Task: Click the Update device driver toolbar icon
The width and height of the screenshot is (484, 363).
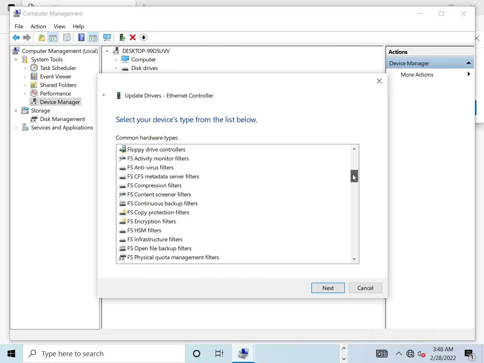Action: (122, 37)
